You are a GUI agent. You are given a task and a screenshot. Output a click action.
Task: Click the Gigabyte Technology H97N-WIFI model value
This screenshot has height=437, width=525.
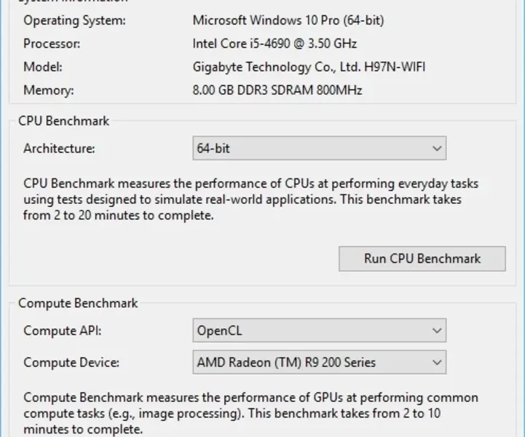[x=309, y=67]
